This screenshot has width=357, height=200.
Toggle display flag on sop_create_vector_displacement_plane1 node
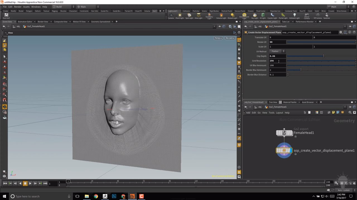291,151
